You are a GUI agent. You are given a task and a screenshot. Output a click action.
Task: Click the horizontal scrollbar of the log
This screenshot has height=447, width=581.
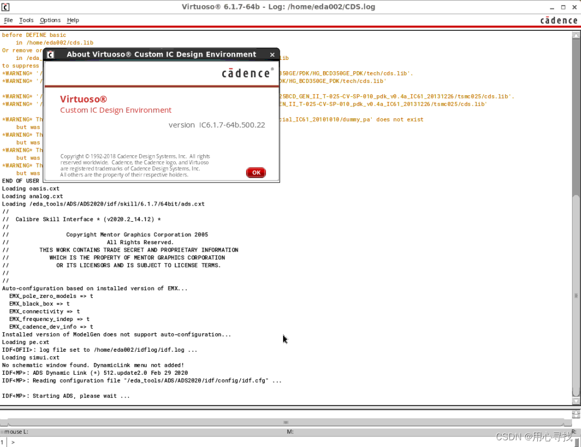[285, 422]
